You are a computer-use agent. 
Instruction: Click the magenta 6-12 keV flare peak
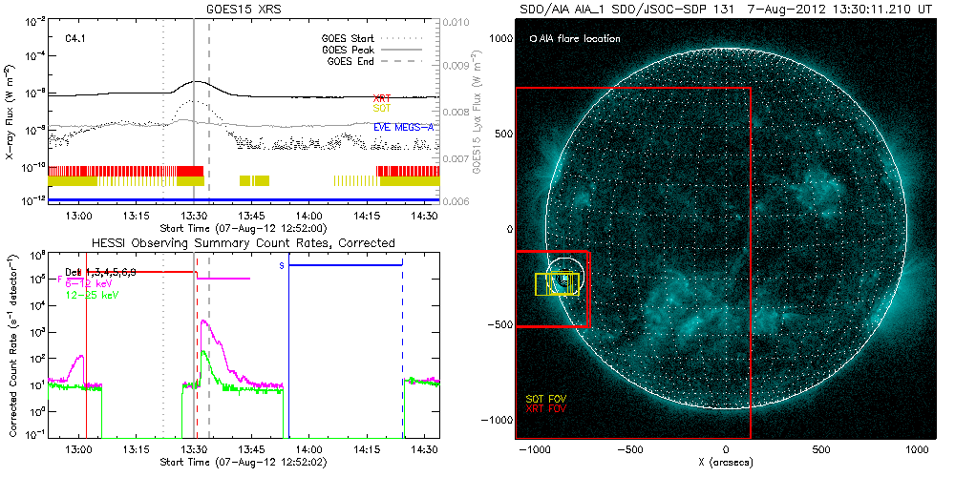pyautogui.click(x=203, y=321)
